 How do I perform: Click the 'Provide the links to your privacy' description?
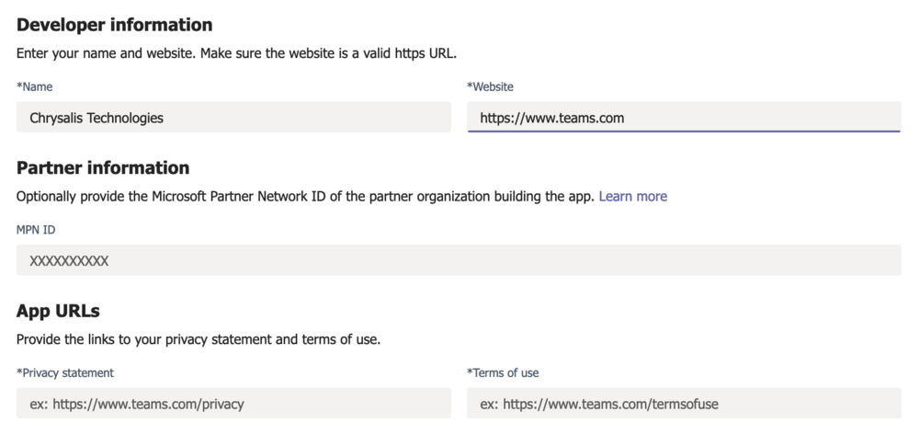[199, 339]
